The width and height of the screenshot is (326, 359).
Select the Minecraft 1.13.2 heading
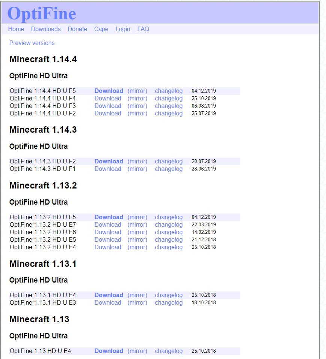[x=43, y=185]
